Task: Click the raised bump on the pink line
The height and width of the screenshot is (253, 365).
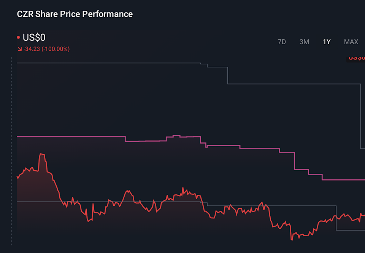Action: pos(176,136)
